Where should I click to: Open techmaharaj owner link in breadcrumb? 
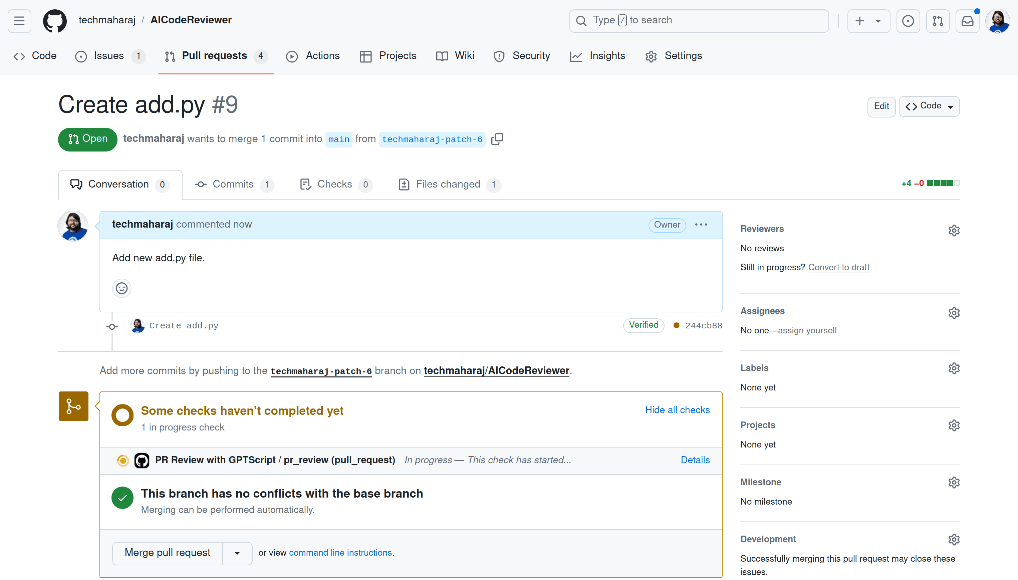coord(107,20)
